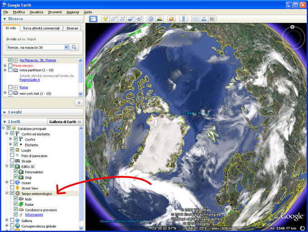Expand the Luoghi panel

coord(5,112)
